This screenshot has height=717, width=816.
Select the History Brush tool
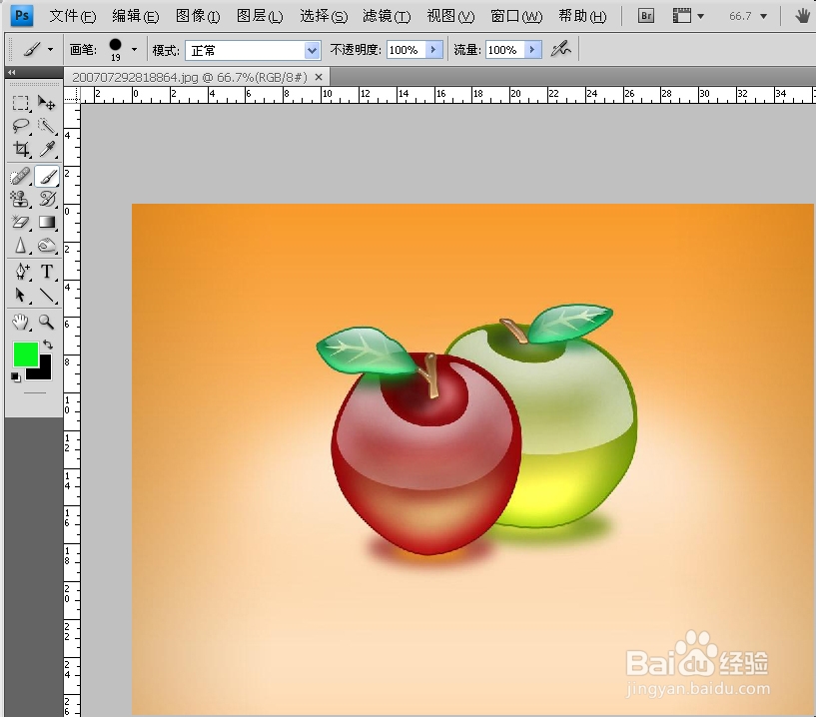[x=47, y=200]
